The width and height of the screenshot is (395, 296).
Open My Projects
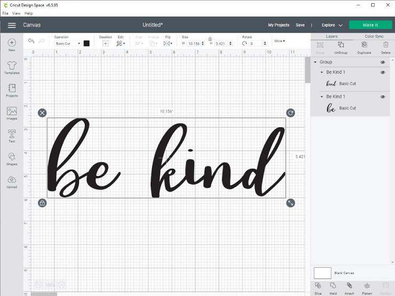point(279,25)
